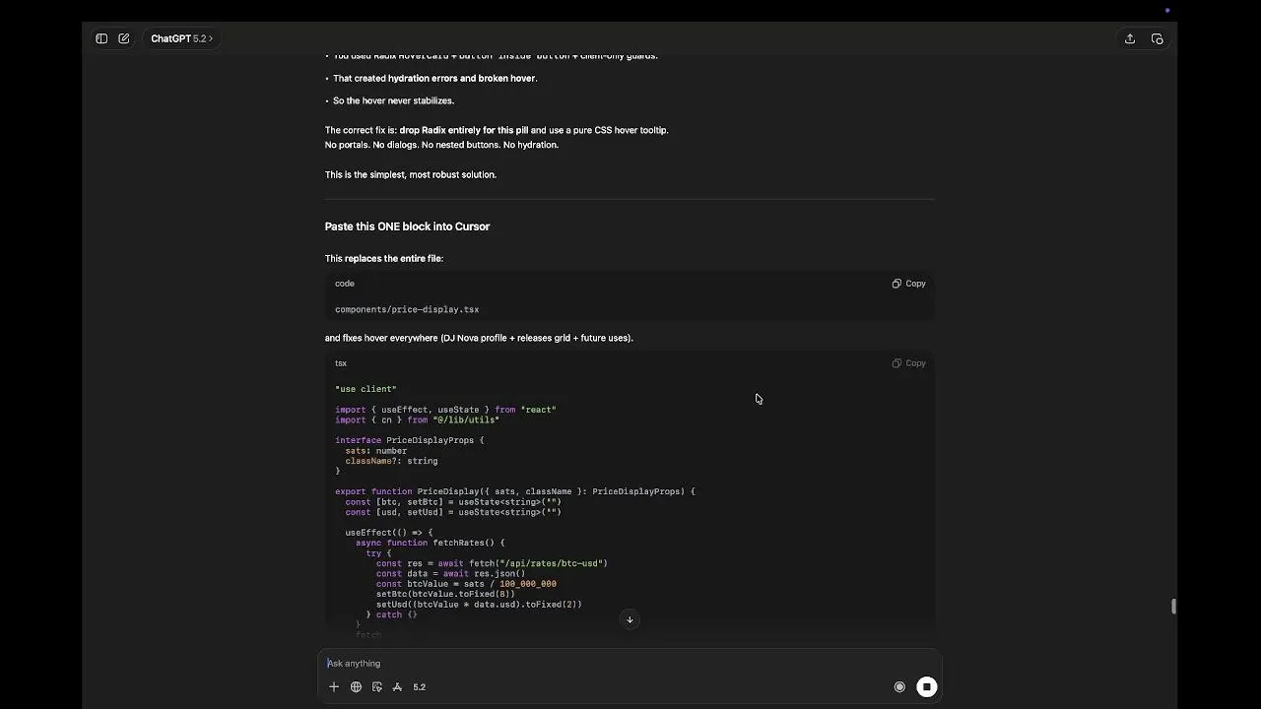Screen dimensions: 1261x709
Task: Start a new chat with pencil icon
Action: [x=124, y=38]
